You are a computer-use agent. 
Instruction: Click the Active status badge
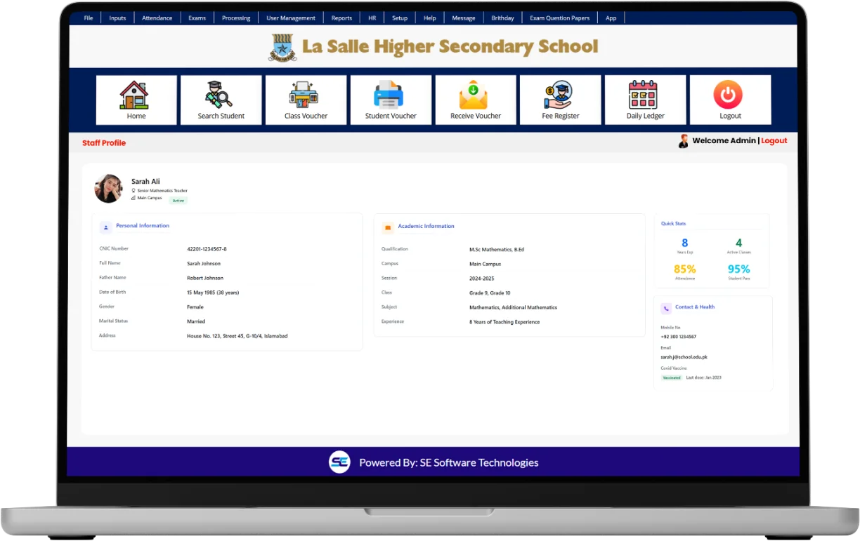coord(178,201)
